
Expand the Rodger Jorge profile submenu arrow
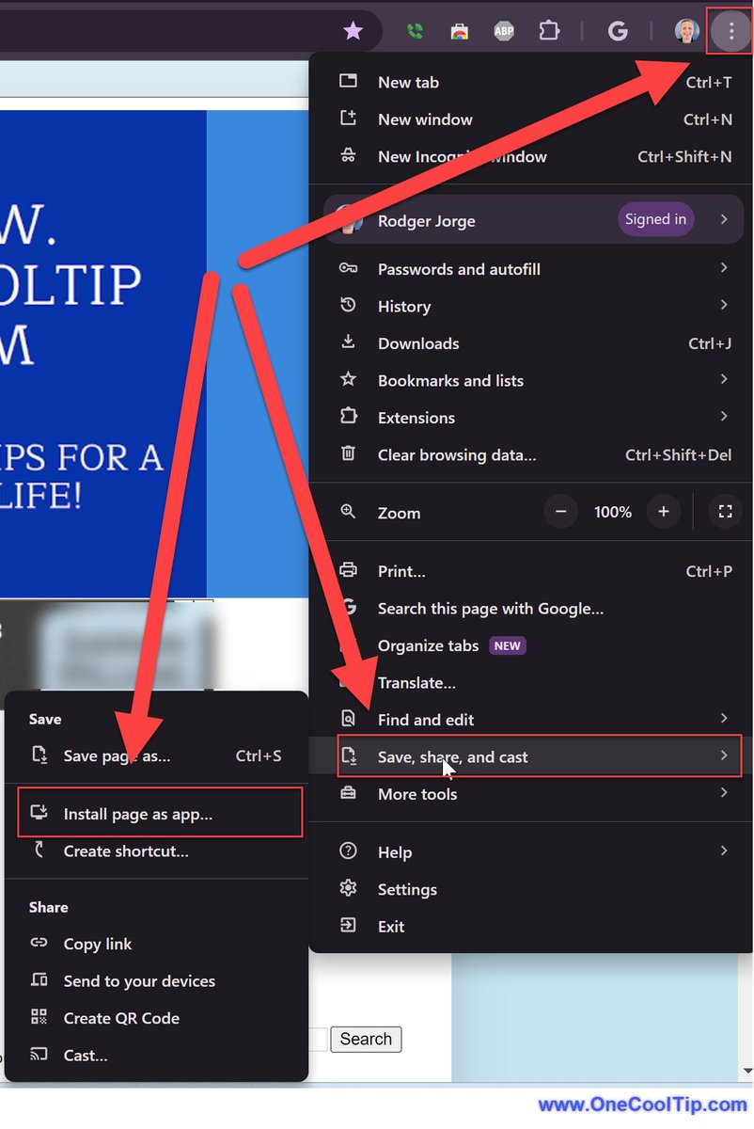[x=724, y=219]
